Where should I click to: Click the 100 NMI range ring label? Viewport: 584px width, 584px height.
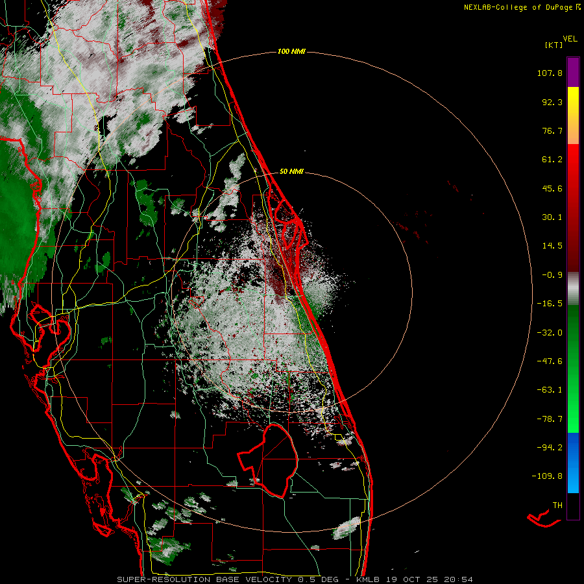pos(291,51)
